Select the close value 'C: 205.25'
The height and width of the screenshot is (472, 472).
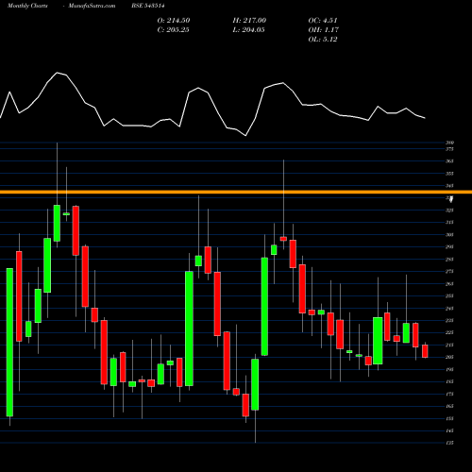tap(173, 30)
